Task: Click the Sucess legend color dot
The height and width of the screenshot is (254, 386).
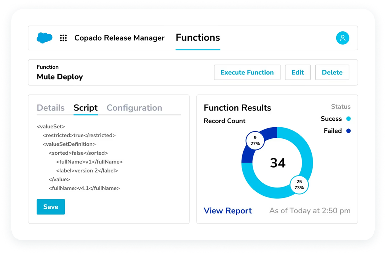Action: pos(349,119)
